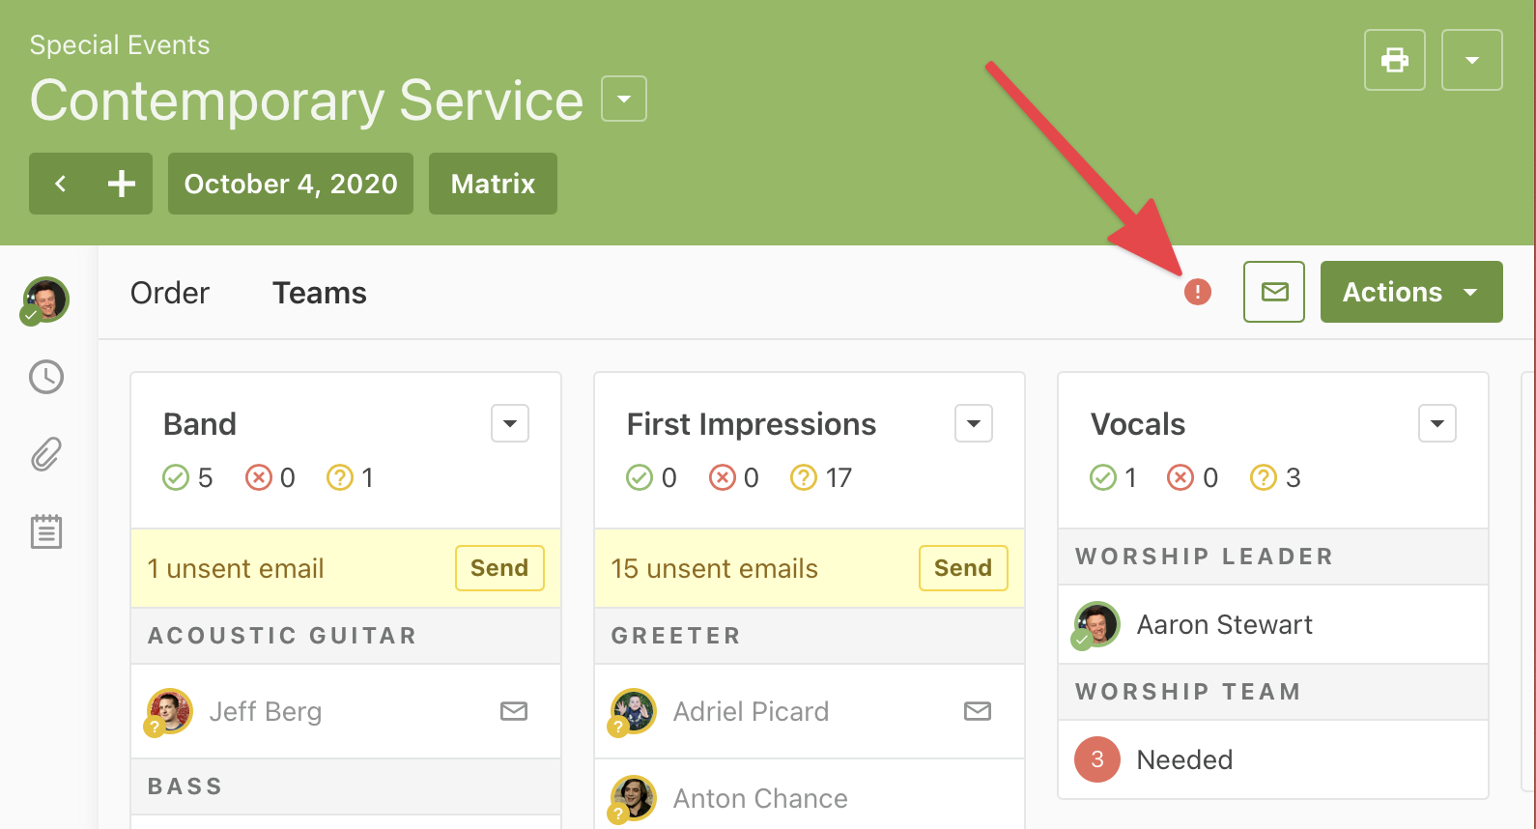Open the paperclip attachments icon
Screen dimensions: 1536x829
(46, 454)
